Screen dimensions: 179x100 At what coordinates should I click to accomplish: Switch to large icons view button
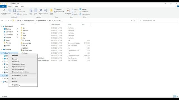[x=177, y=96]
